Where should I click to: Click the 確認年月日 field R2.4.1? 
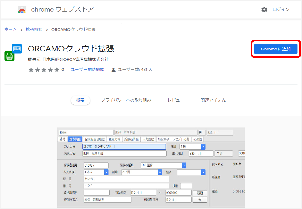coord(178,200)
